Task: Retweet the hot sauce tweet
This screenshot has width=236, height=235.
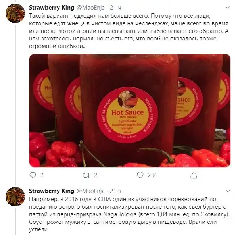Action: pyautogui.click(x=86, y=175)
